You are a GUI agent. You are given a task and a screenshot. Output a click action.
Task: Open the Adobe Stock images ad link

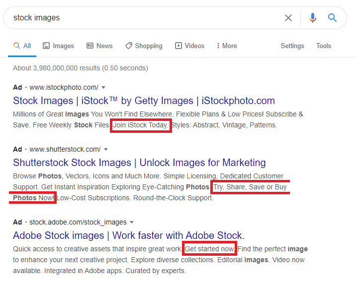(128, 235)
